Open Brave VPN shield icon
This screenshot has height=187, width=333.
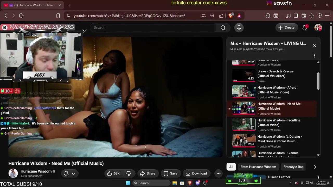pyautogui.click(x=320, y=16)
